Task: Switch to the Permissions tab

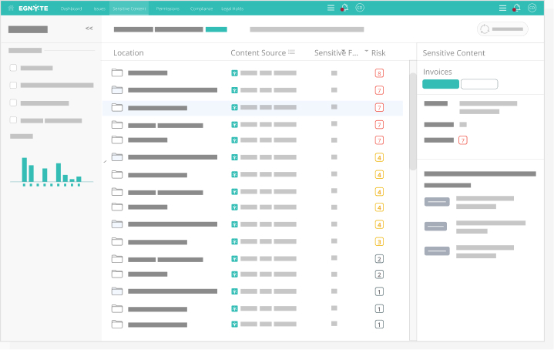Action: pyautogui.click(x=167, y=8)
